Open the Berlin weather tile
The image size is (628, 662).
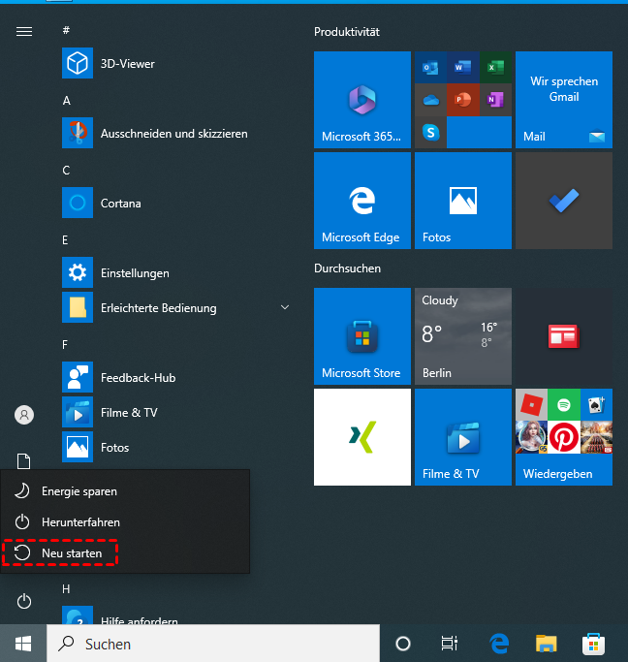coord(462,337)
